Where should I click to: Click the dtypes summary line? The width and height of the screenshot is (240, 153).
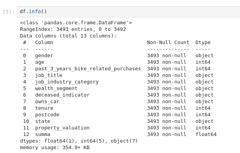79,141
